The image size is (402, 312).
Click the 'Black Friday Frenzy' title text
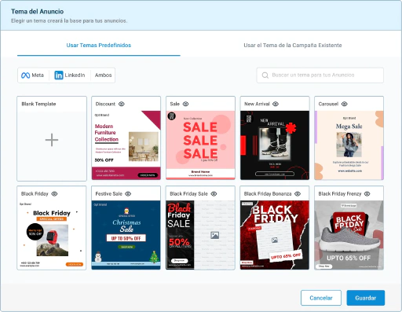tap(340, 194)
